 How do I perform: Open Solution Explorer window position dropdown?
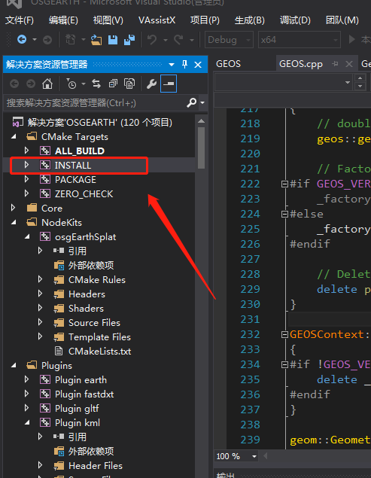pos(172,65)
